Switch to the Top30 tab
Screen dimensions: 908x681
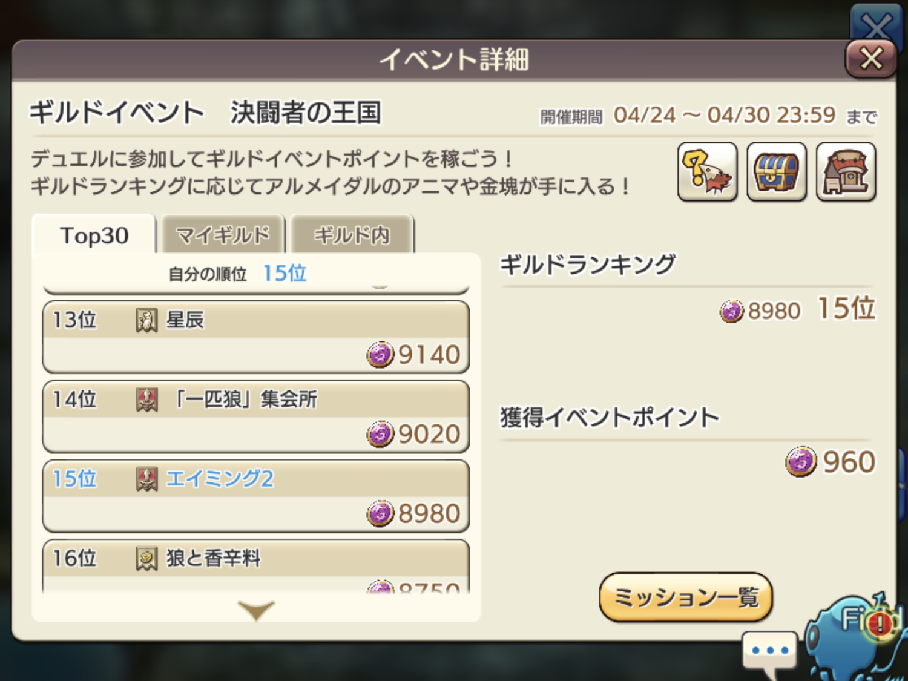click(x=94, y=235)
